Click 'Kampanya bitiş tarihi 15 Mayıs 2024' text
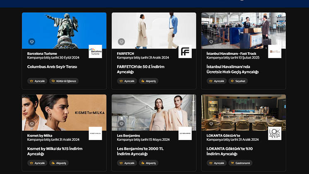The height and width of the screenshot is (174, 309). click(x=143, y=140)
